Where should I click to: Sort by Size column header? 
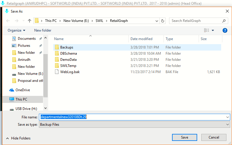click(204, 39)
